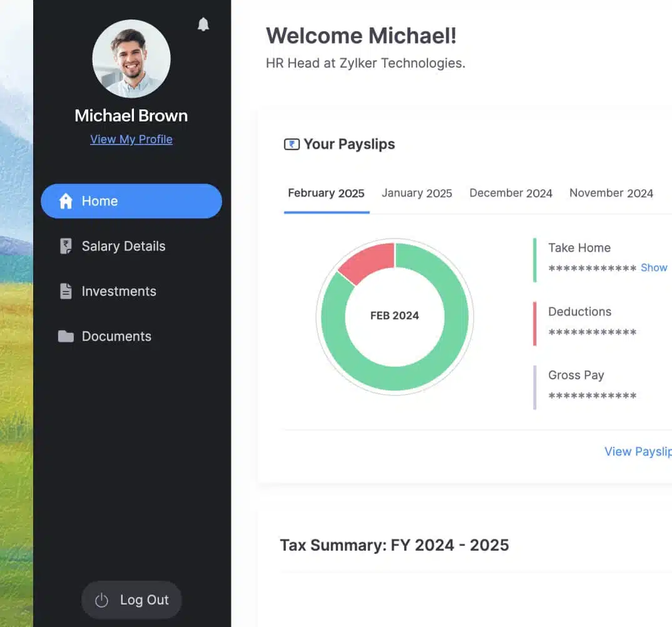Switch to the January 2025 tab
The width and height of the screenshot is (672, 627).
(x=417, y=193)
